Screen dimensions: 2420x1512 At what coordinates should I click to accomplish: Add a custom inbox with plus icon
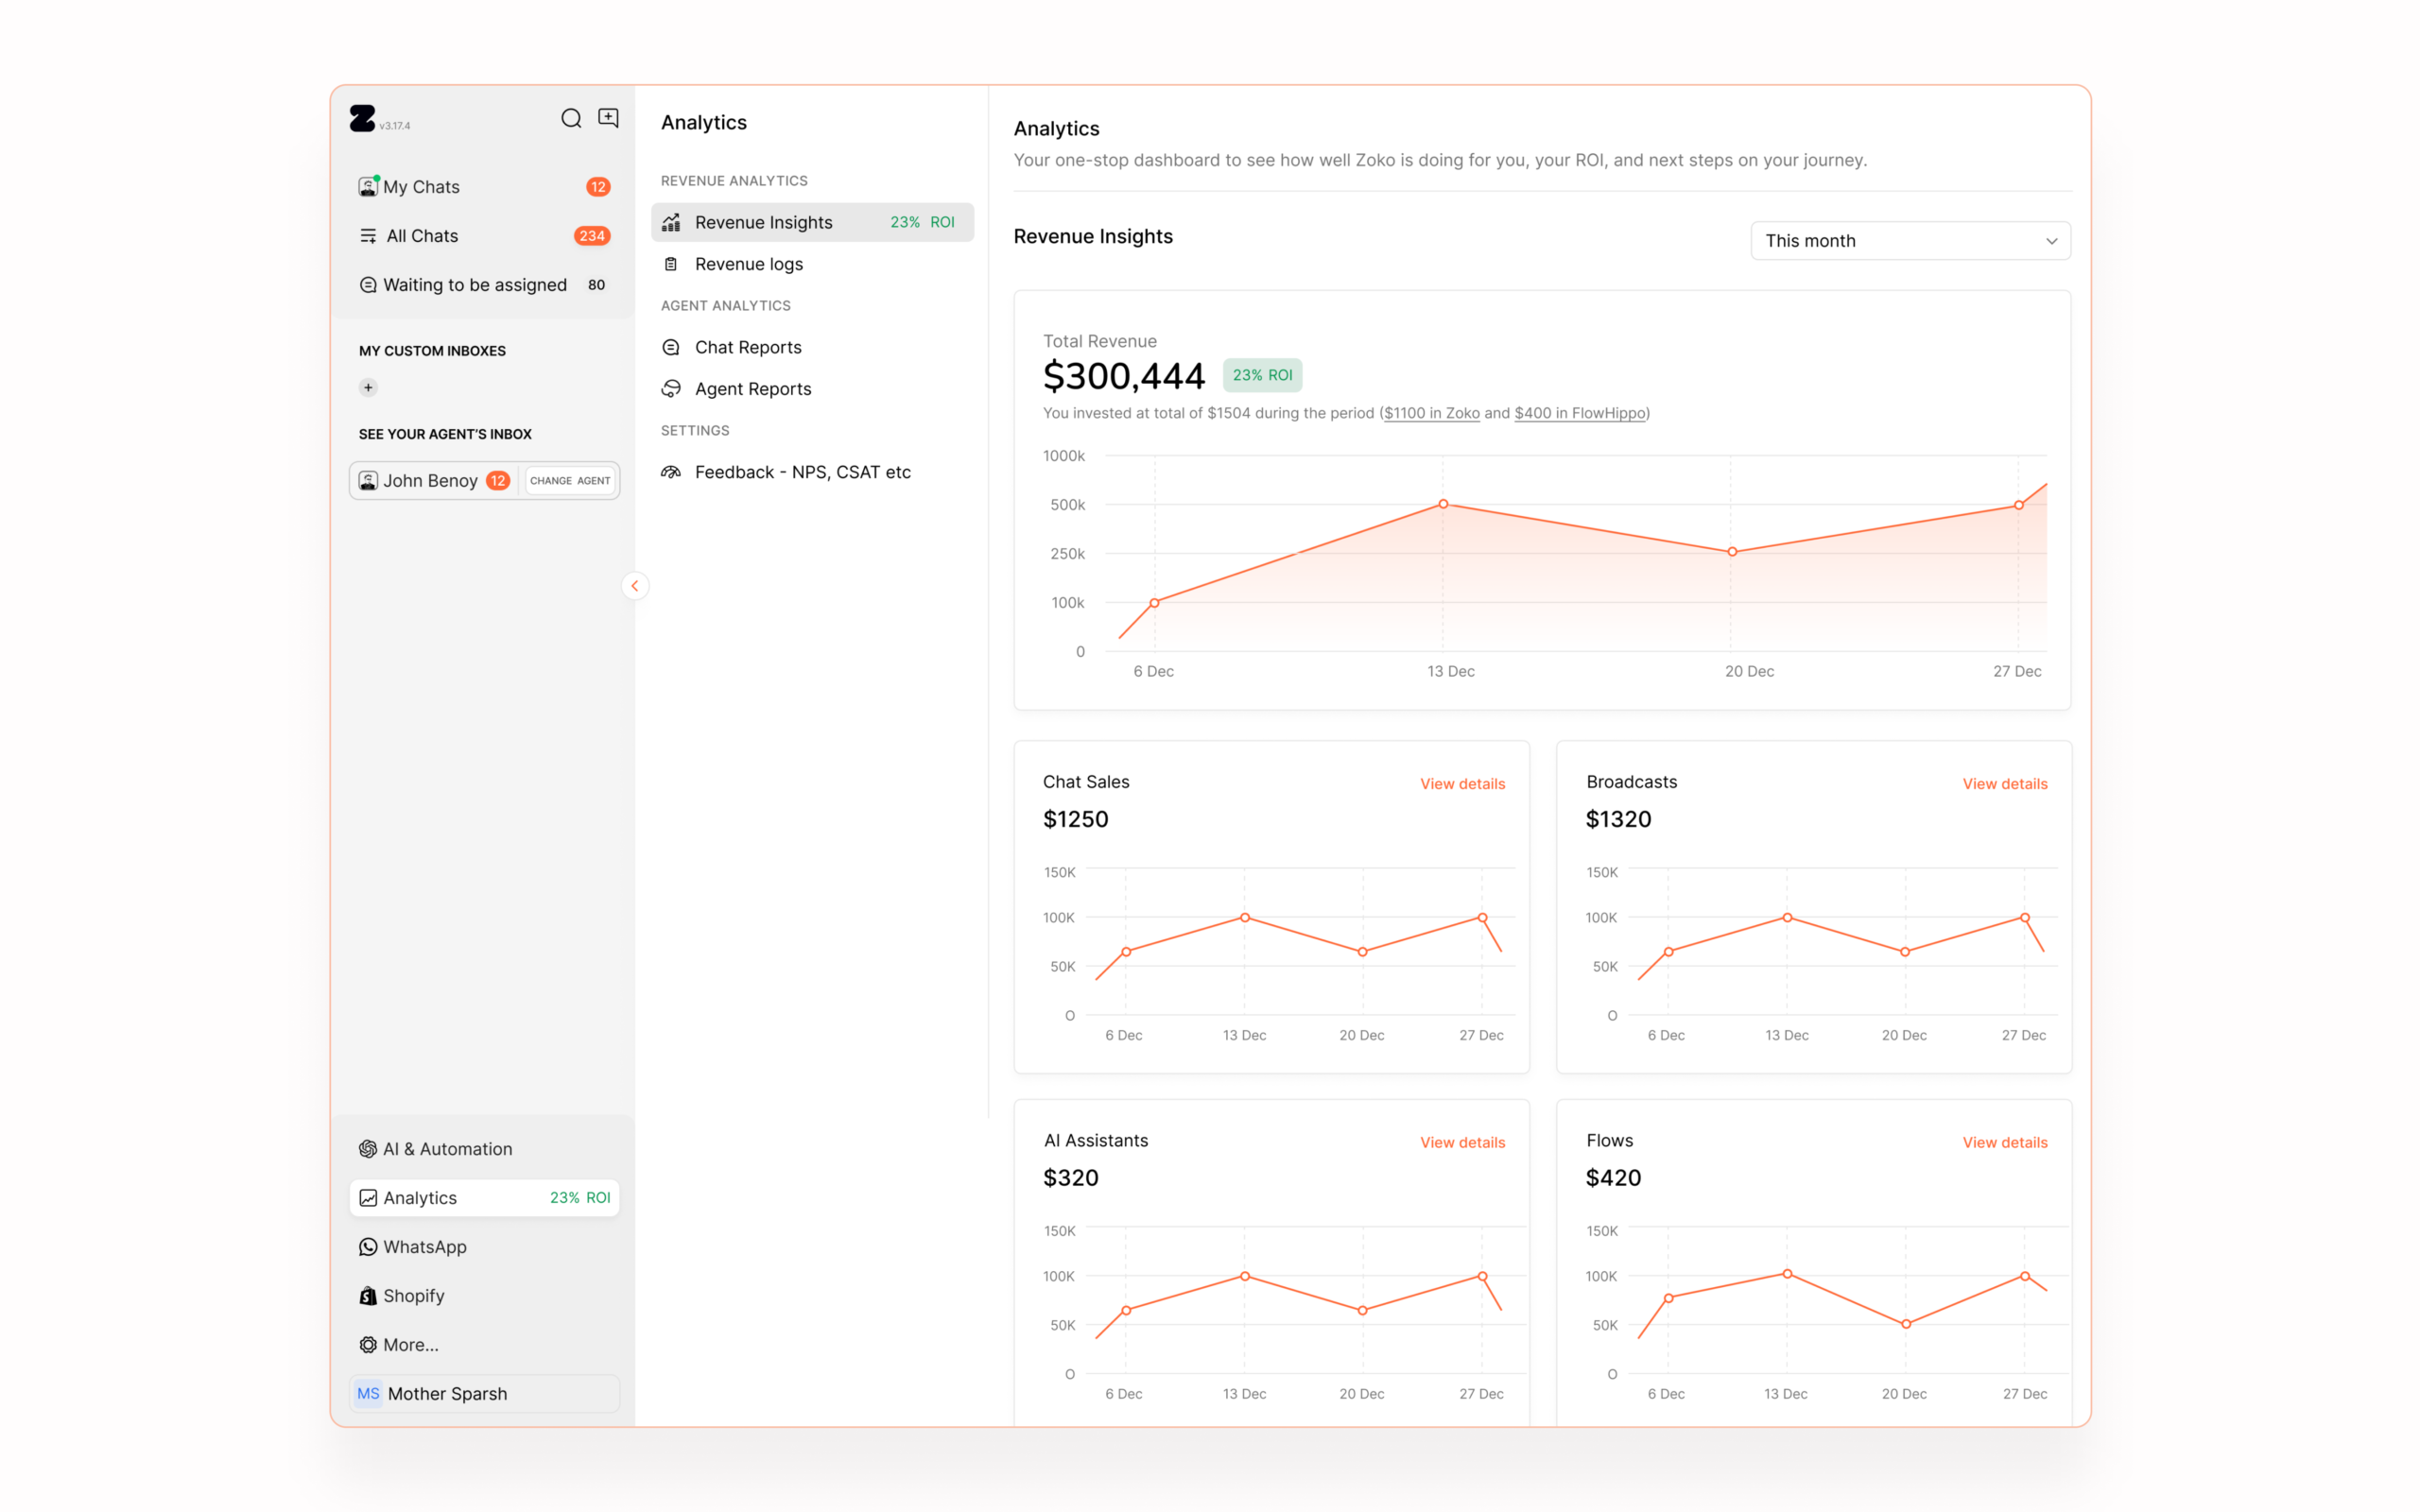click(x=368, y=388)
